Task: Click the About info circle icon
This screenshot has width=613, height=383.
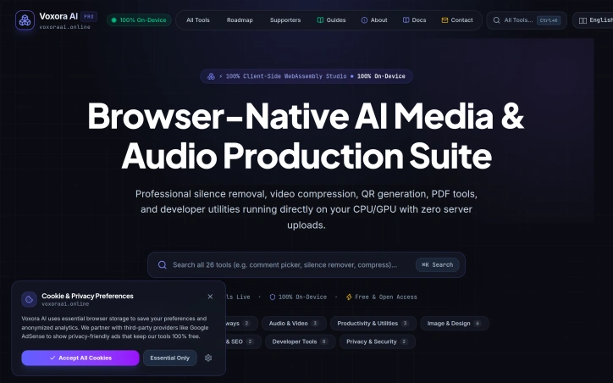Action: (364, 20)
